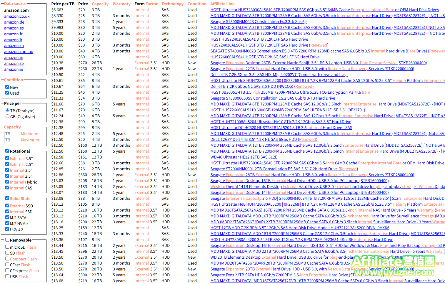This screenshot has height=284, width=445.
Task: Switch data source to amazon.co.uk
Action: [17, 16]
